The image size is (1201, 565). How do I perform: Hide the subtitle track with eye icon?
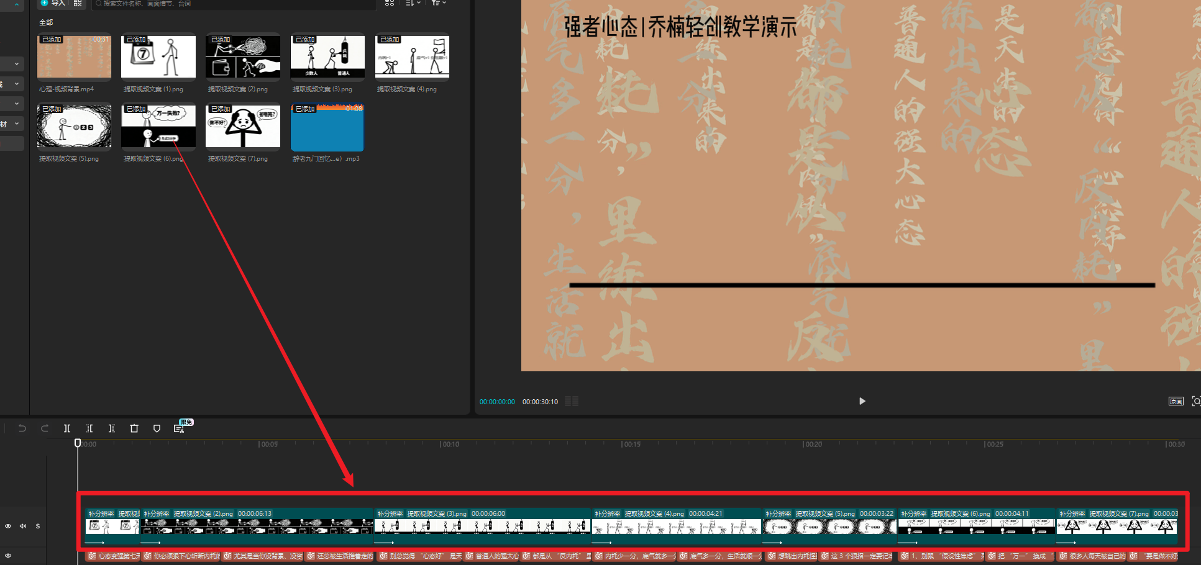8,556
